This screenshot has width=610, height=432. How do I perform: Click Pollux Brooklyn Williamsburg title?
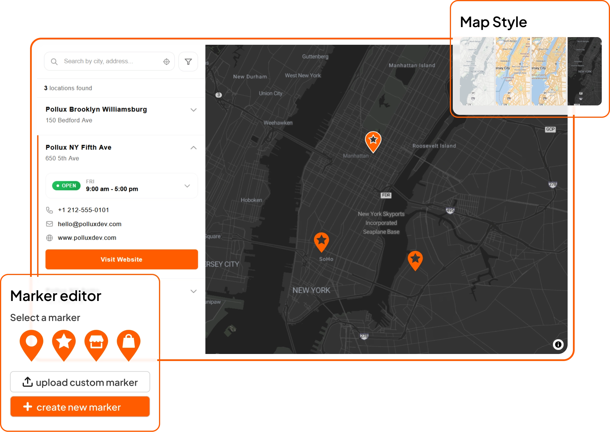pos(96,109)
